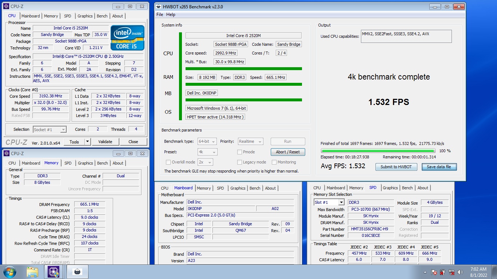Open the Windows Start menu orb
This screenshot has width=497, height=279.
(9, 272)
